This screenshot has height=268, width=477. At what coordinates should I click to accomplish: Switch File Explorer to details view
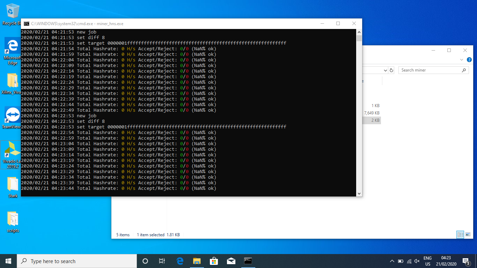(x=460, y=234)
